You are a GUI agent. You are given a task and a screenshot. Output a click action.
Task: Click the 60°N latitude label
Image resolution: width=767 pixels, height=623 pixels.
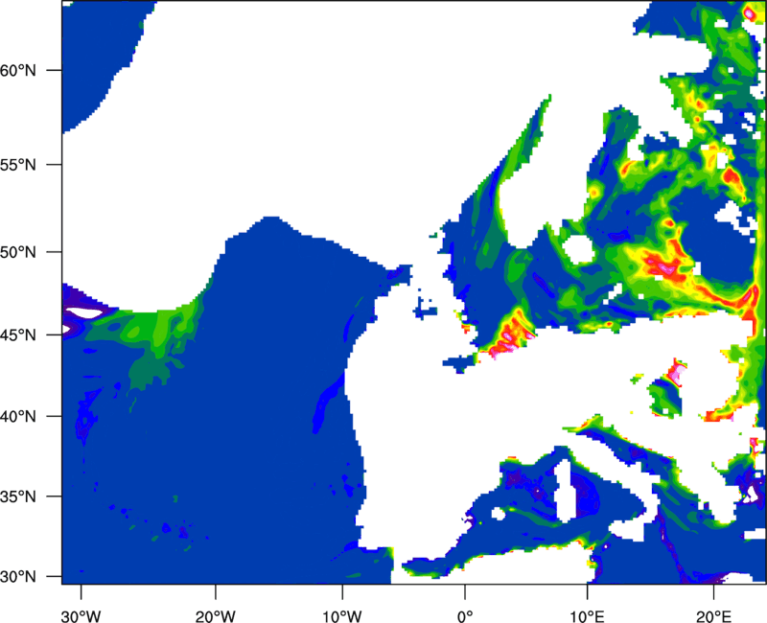click(x=18, y=70)
